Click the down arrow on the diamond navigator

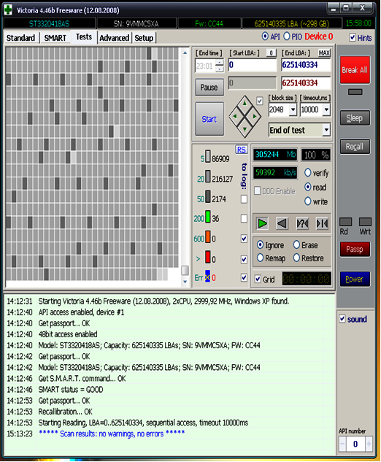coord(245,129)
